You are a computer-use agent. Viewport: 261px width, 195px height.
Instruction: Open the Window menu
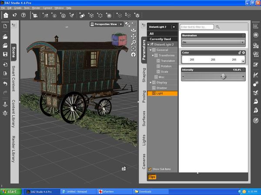coord(59,8)
